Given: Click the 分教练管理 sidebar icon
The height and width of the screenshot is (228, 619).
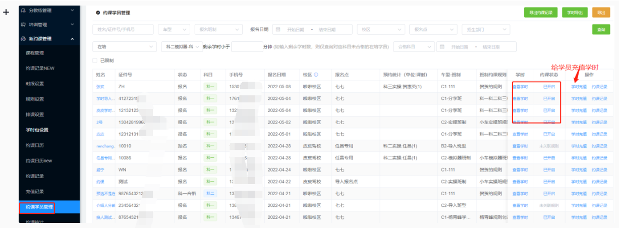Looking at the screenshot, I should pos(23,10).
